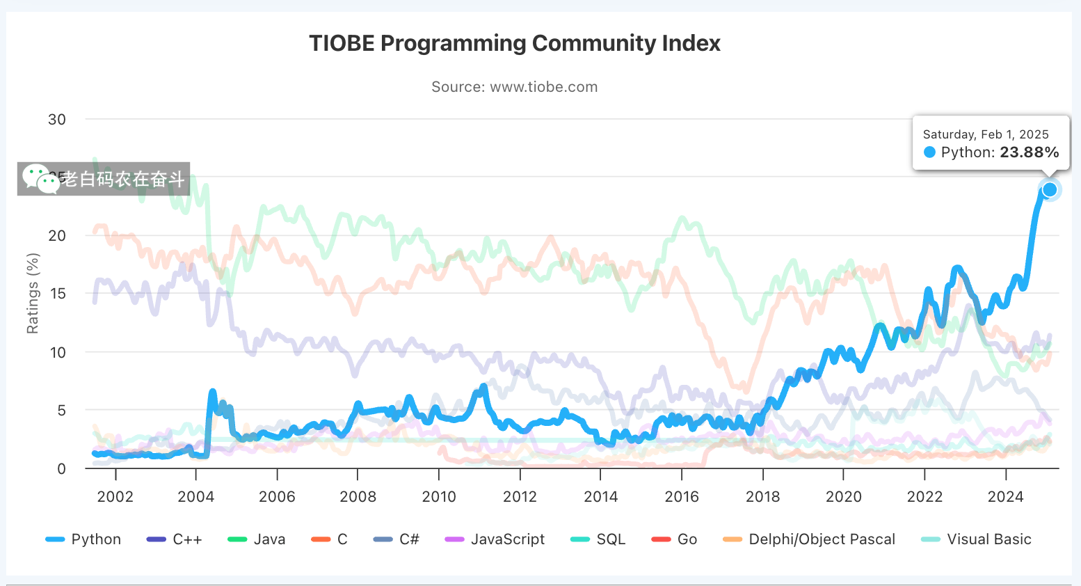Hide the JavaScript series in legend

point(495,539)
